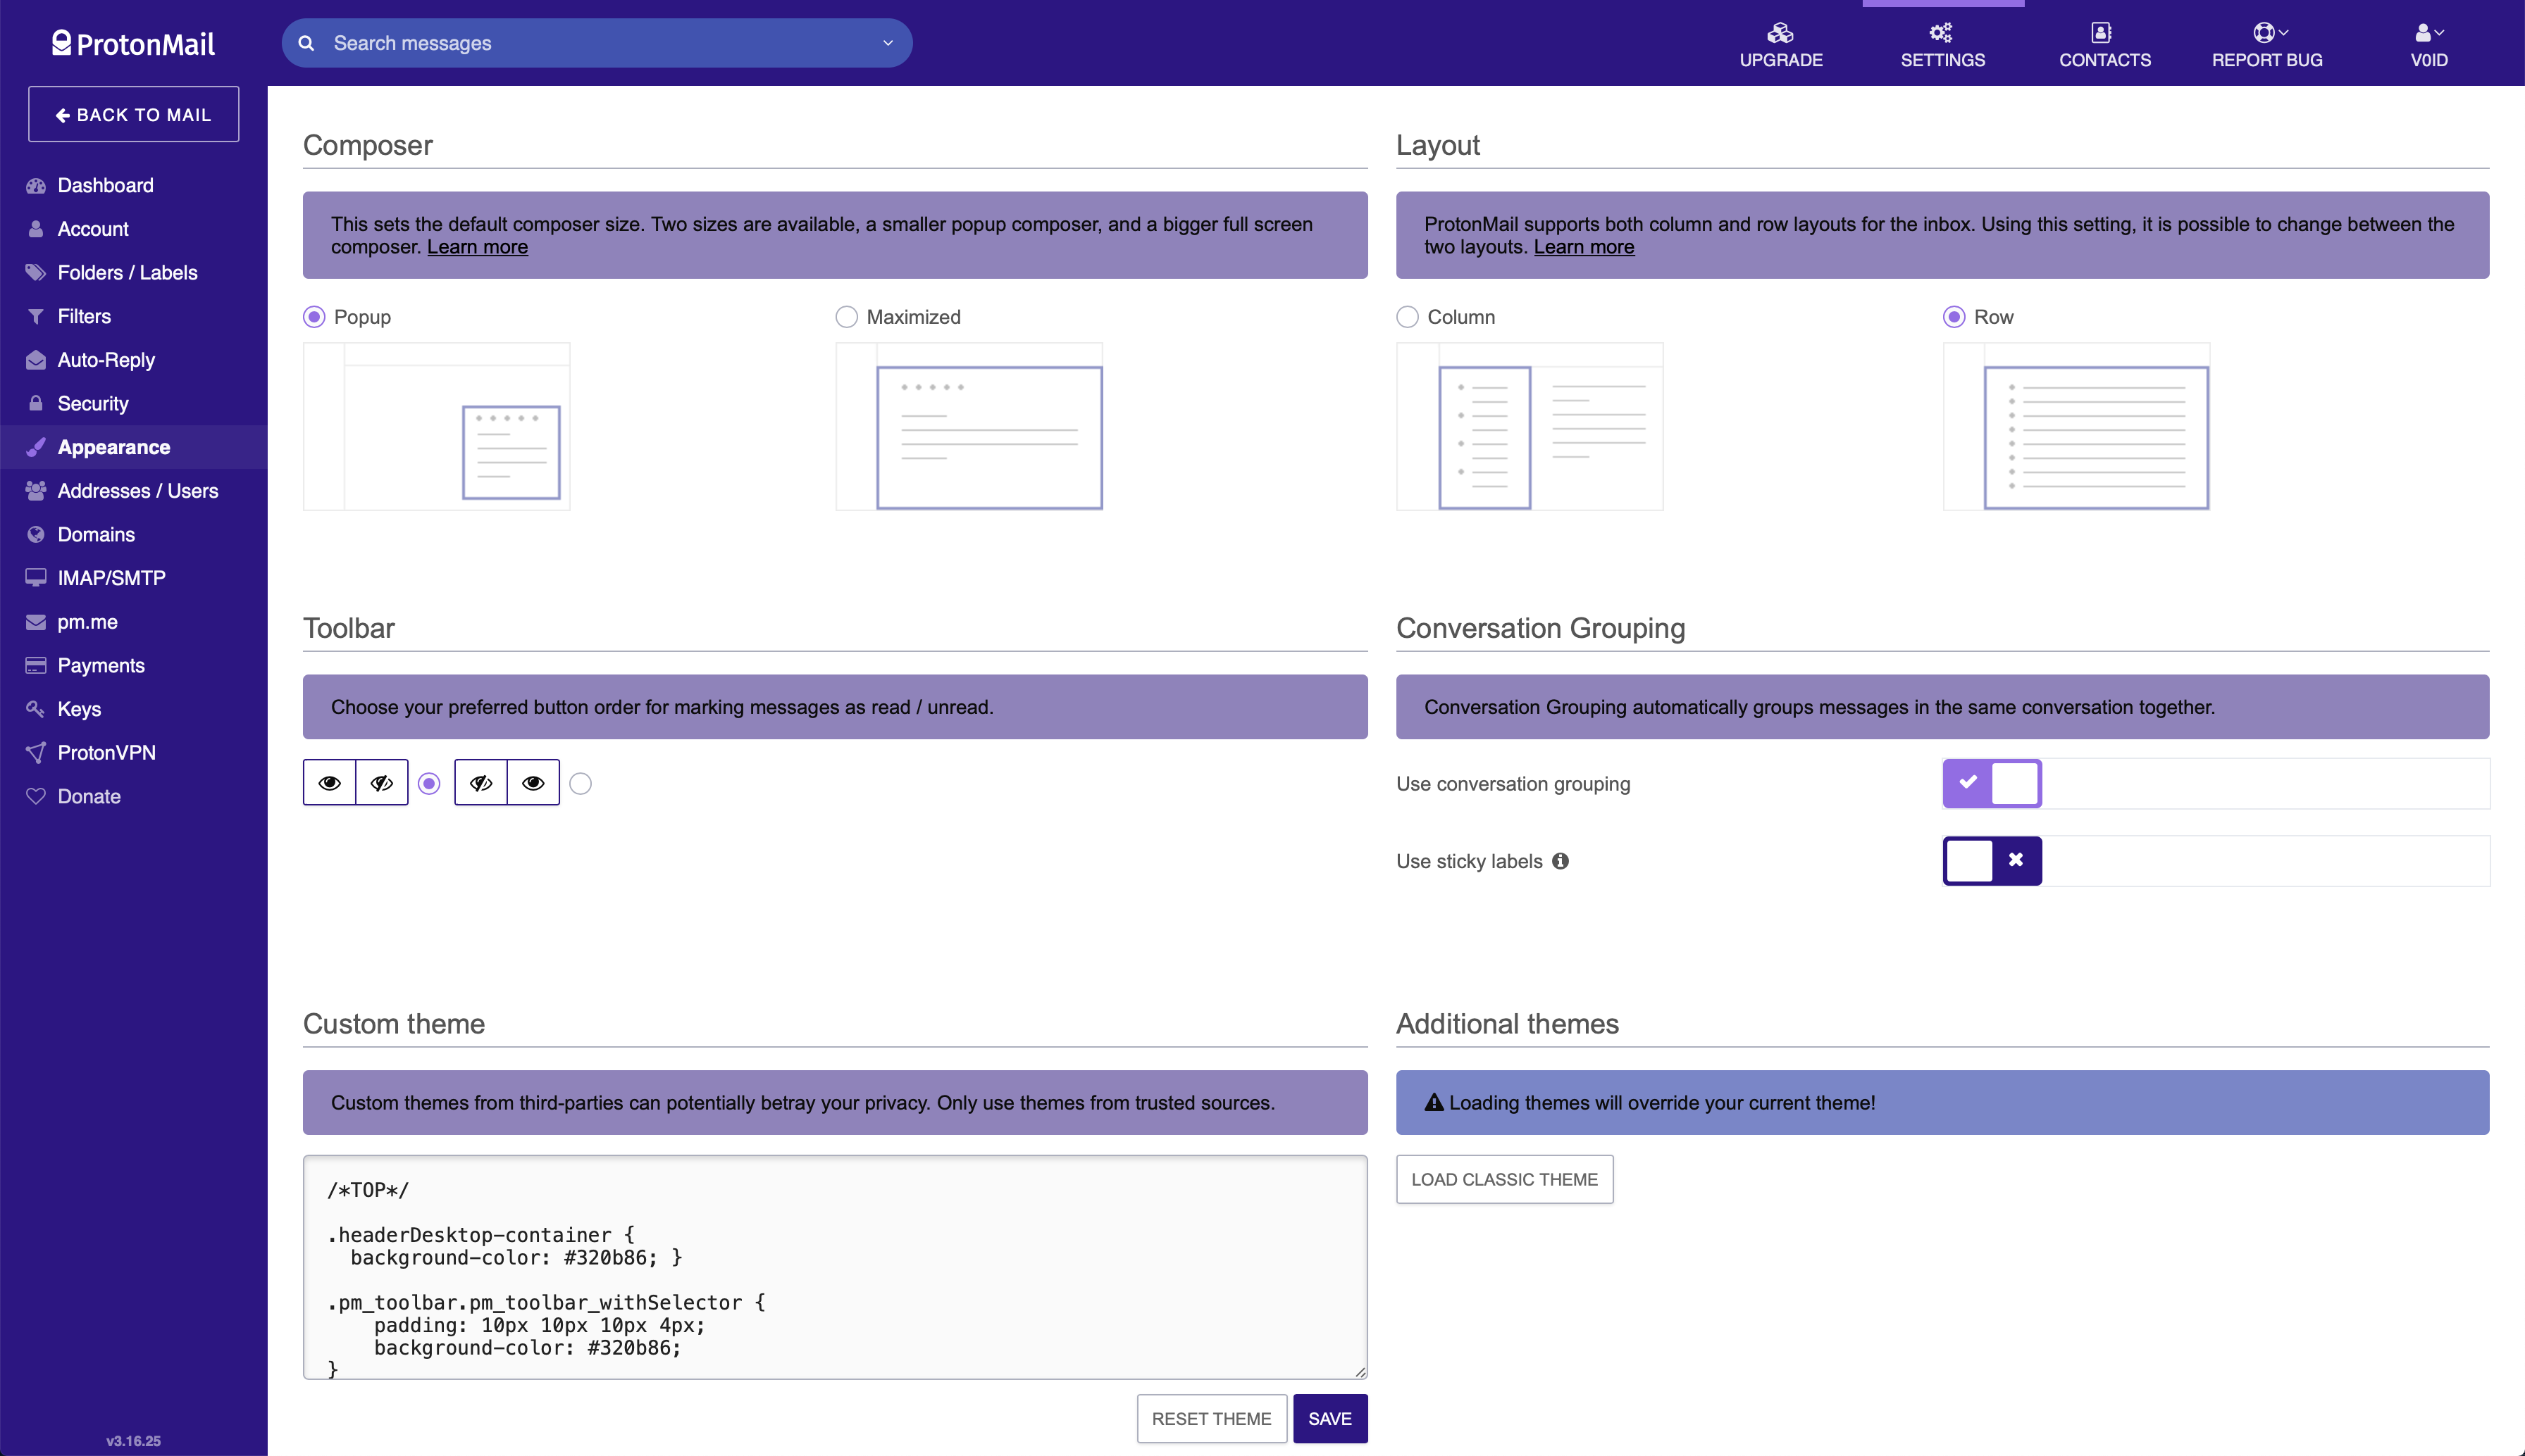Click Load Classic Theme button
This screenshot has height=1456, width=2525.
(1503, 1179)
